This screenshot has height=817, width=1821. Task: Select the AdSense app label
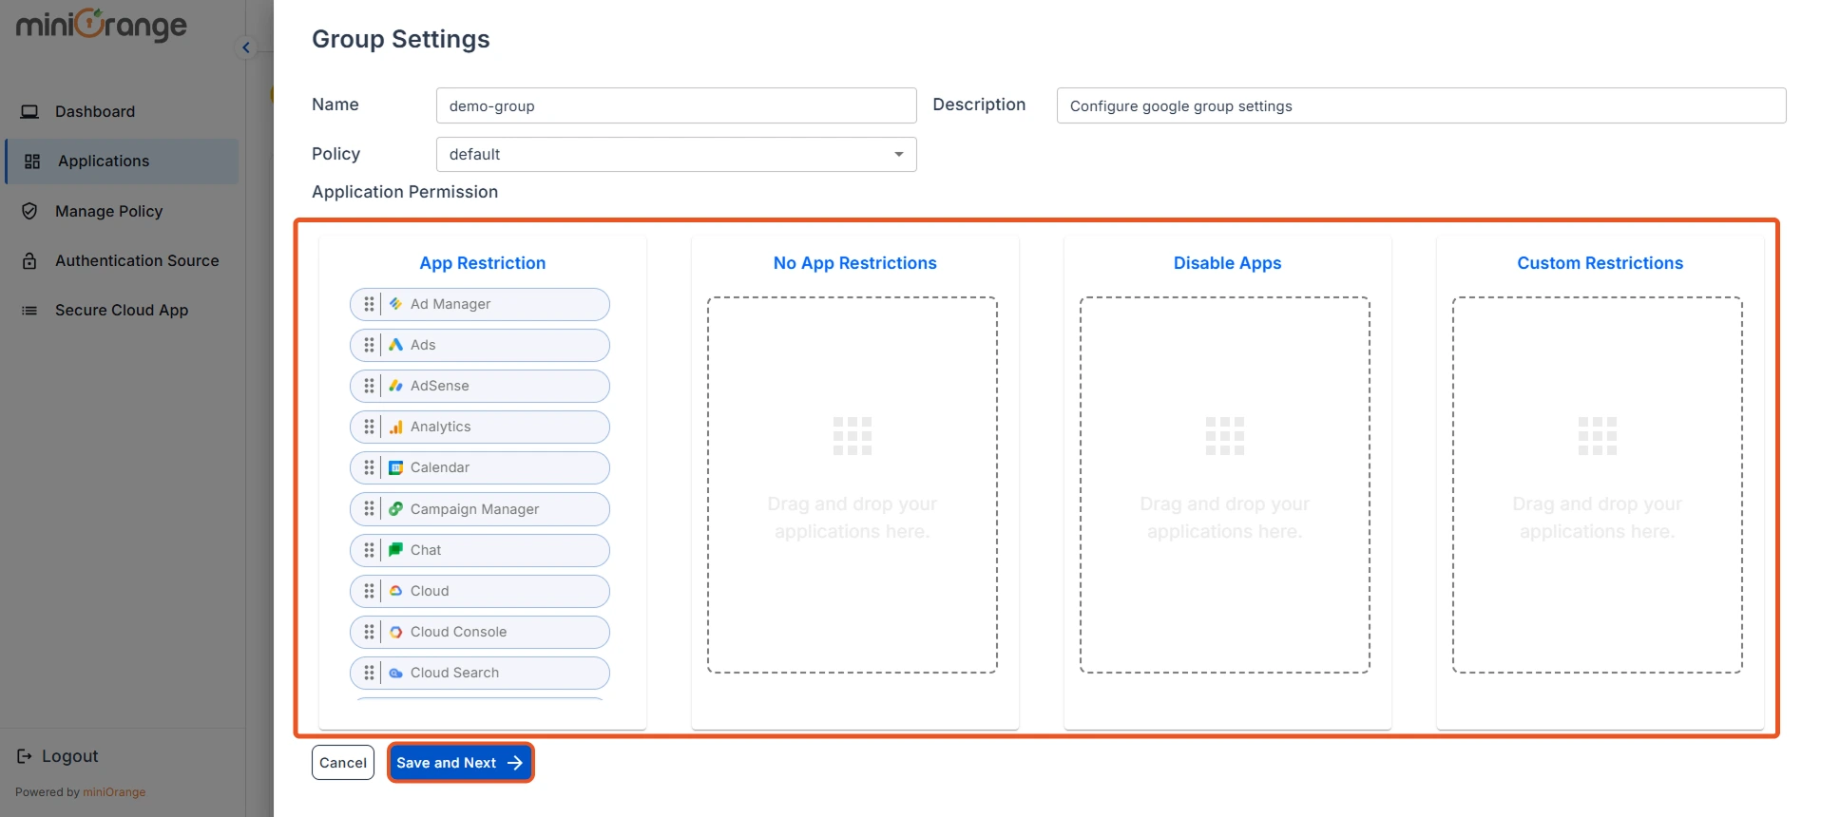click(x=440, y=386)
